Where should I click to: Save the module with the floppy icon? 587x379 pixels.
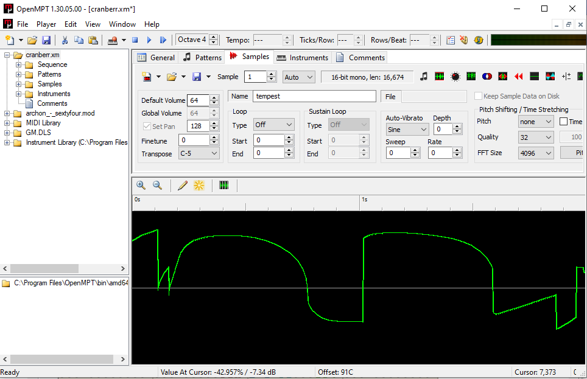[x=46, y=40]
